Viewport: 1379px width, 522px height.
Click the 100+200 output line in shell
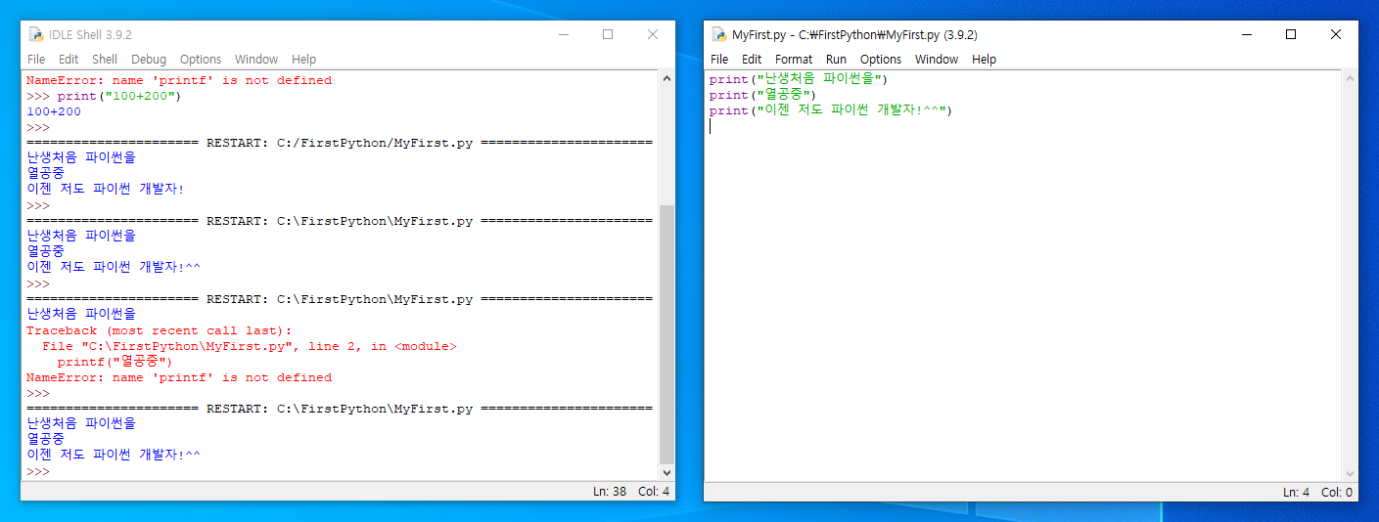54,111
